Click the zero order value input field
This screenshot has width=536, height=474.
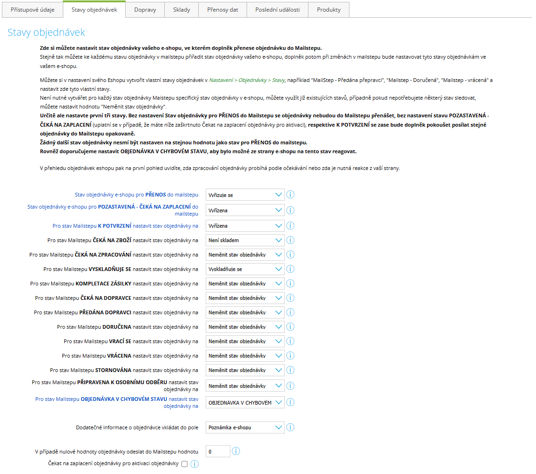tap(217, 451)
